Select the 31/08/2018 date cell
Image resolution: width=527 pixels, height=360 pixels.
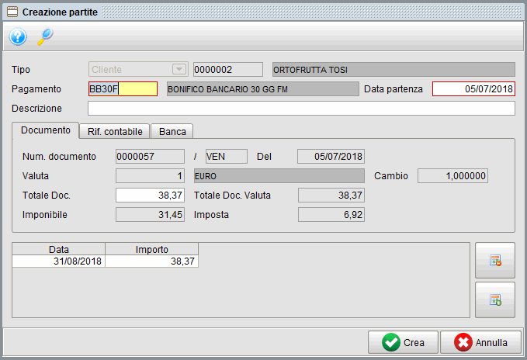pos(58,261)
